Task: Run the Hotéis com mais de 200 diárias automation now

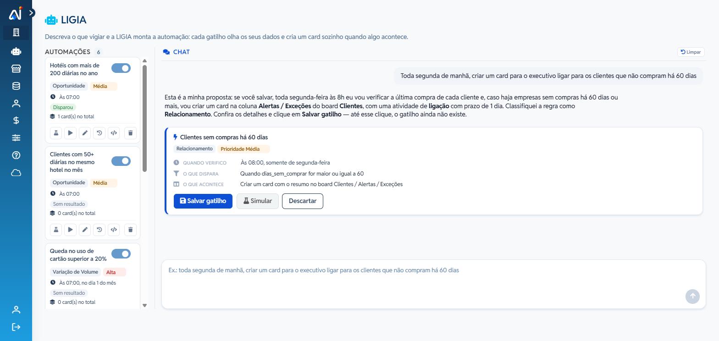Action: (70, 133)
